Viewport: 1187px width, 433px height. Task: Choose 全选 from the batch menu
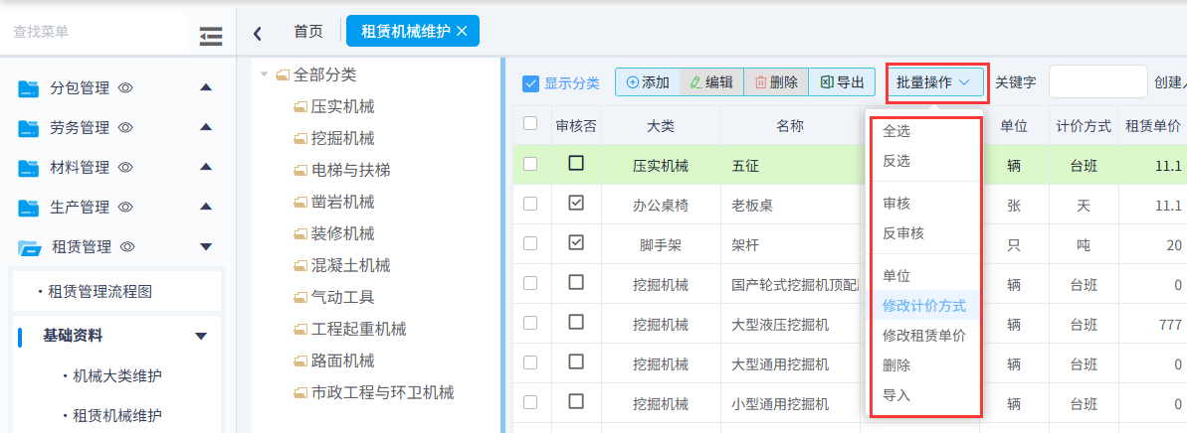click(x=926, y=131)
